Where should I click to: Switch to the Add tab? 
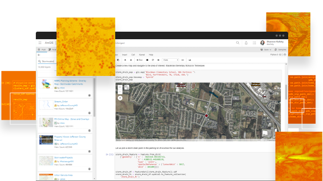click(x=41, y=49)
